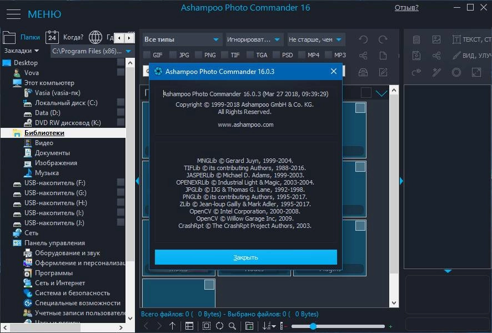Click tab strip left arrow

pos(119,38)
